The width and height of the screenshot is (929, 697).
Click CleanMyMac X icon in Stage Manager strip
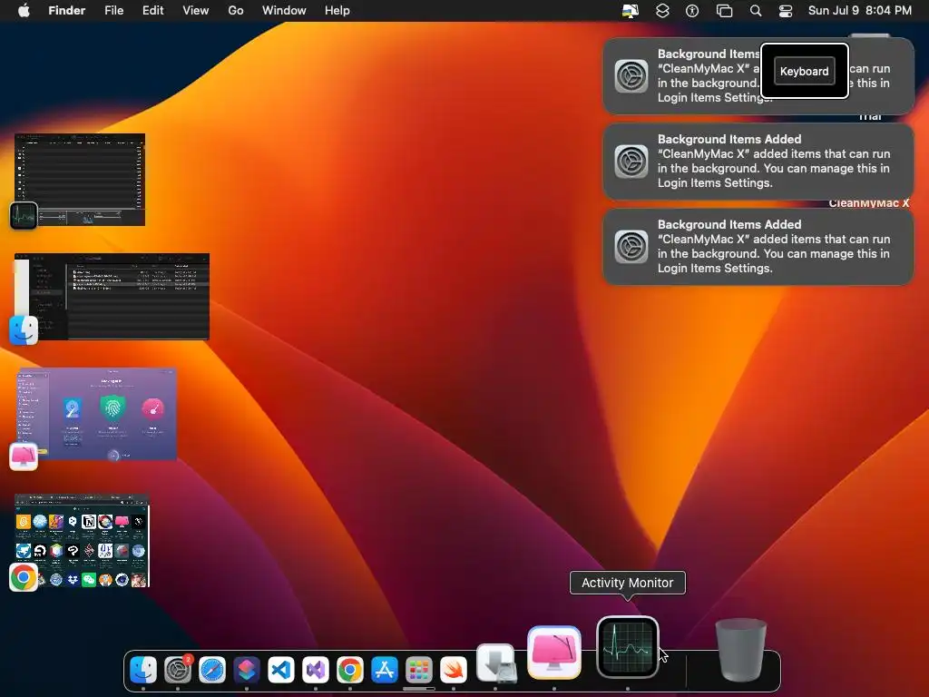(x=24, y=456)
